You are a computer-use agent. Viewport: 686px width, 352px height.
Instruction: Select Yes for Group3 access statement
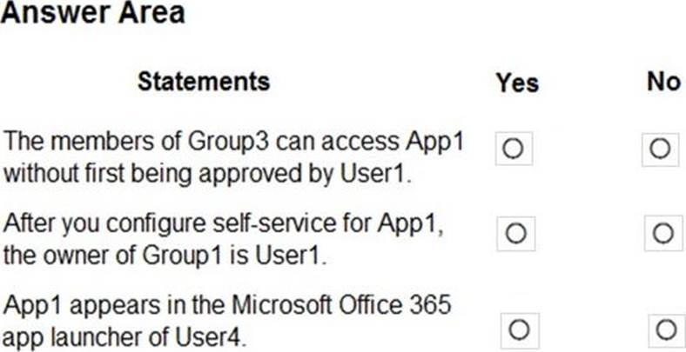(x=513, y=149)
